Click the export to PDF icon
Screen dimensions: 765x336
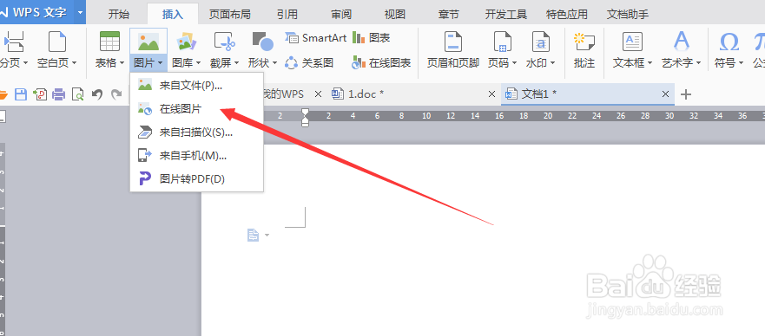(40, 94)
